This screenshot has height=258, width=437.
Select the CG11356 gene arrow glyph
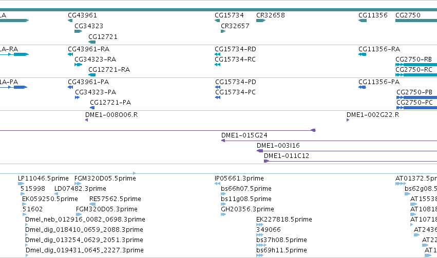(x=363, y=21)
